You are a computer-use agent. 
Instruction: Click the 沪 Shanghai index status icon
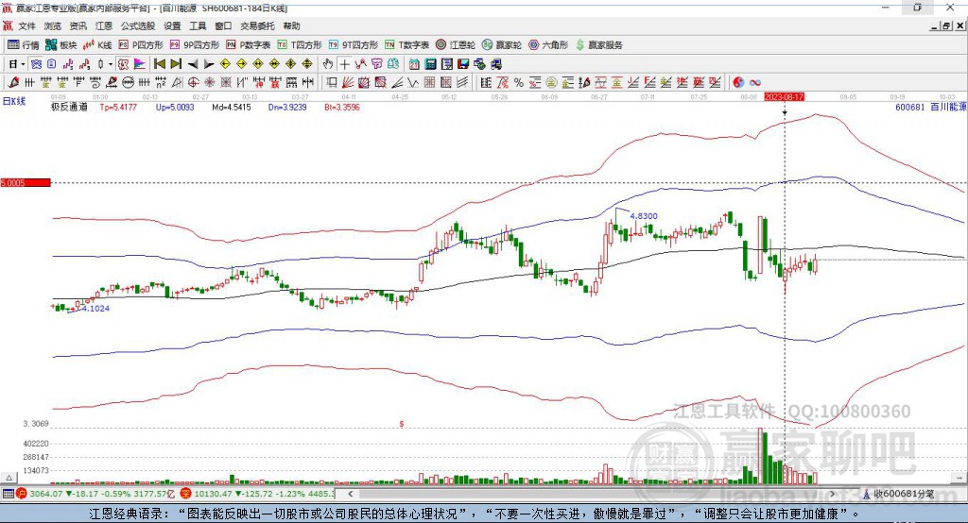pos(22,494)
